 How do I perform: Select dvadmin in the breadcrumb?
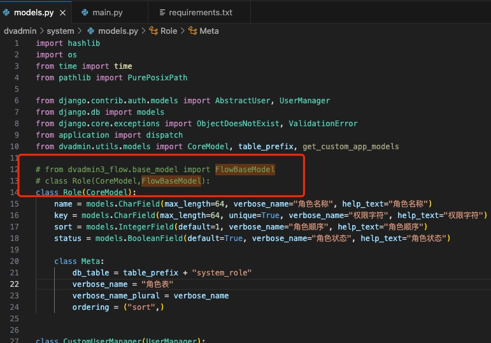[20, 31]
